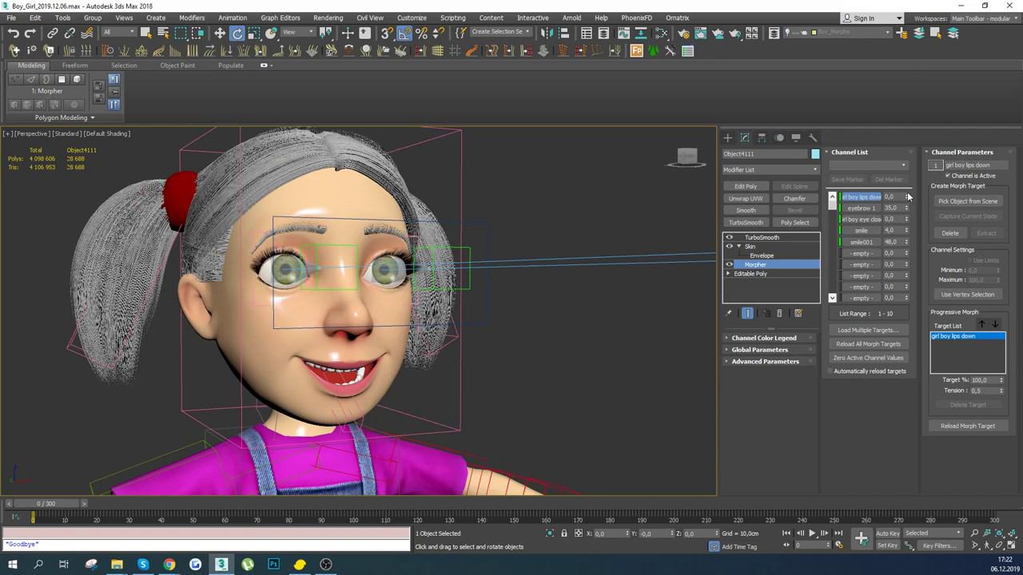Hide the TurboSmooth modifier with eye icon
Viewport: 1023px width, 575px height.
[729, 237]
